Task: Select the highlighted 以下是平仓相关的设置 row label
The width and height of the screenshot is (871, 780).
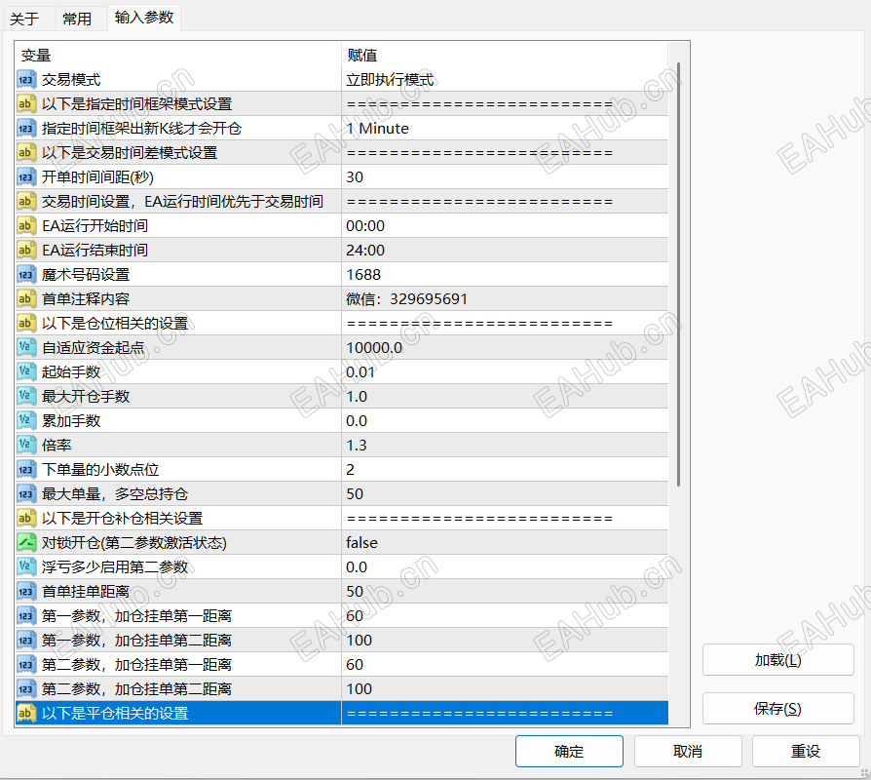Action: point(115,714)
